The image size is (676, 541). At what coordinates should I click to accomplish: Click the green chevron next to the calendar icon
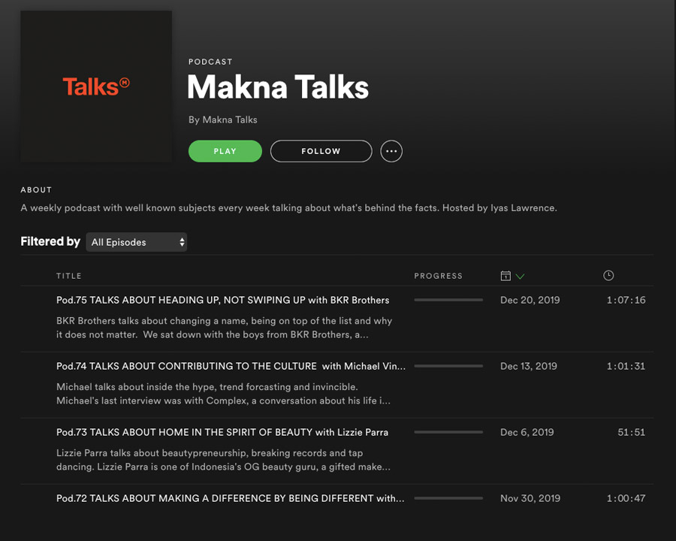[x=519, y=276]
